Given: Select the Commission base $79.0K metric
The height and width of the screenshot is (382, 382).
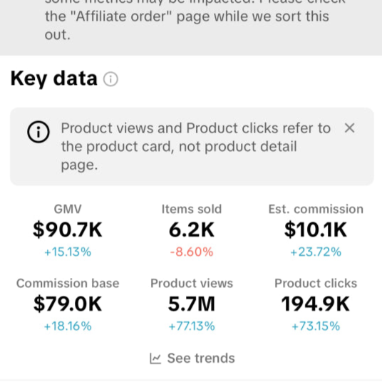Looking at the screenshot, I should (x=68, y=304).
